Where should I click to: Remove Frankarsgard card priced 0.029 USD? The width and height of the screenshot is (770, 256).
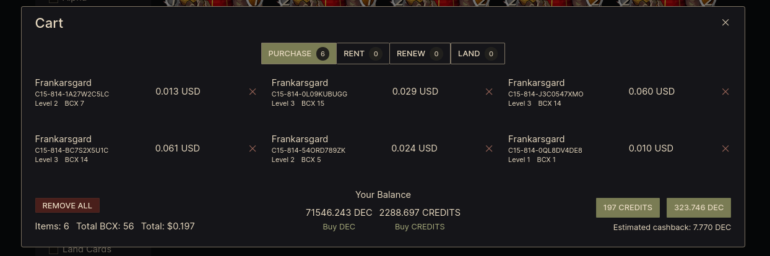[489, 92]
